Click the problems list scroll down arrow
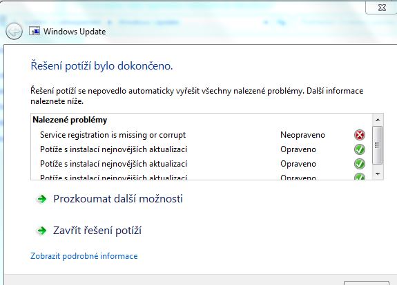The height and width of the screenshot is (285, 397). 378,174
